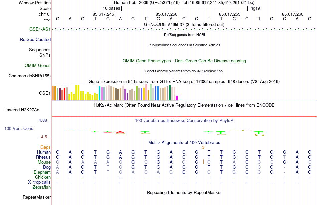
Task: Click the dark green bar in GTEx chart
Action: (170, 93)
